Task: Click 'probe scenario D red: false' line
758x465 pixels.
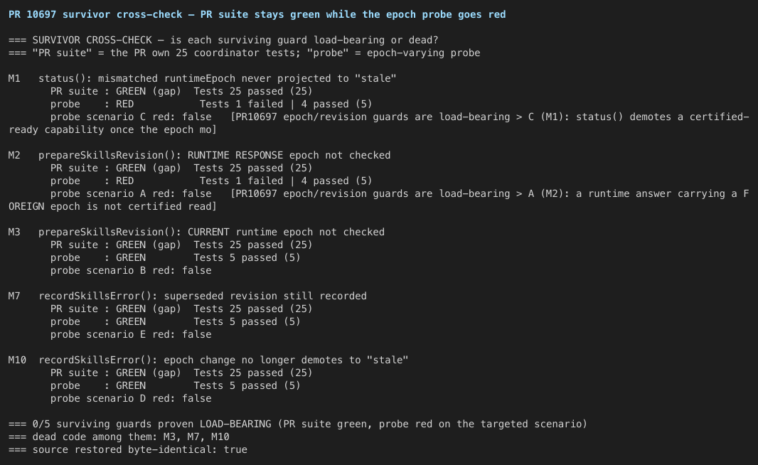Action: pos(131,398)
